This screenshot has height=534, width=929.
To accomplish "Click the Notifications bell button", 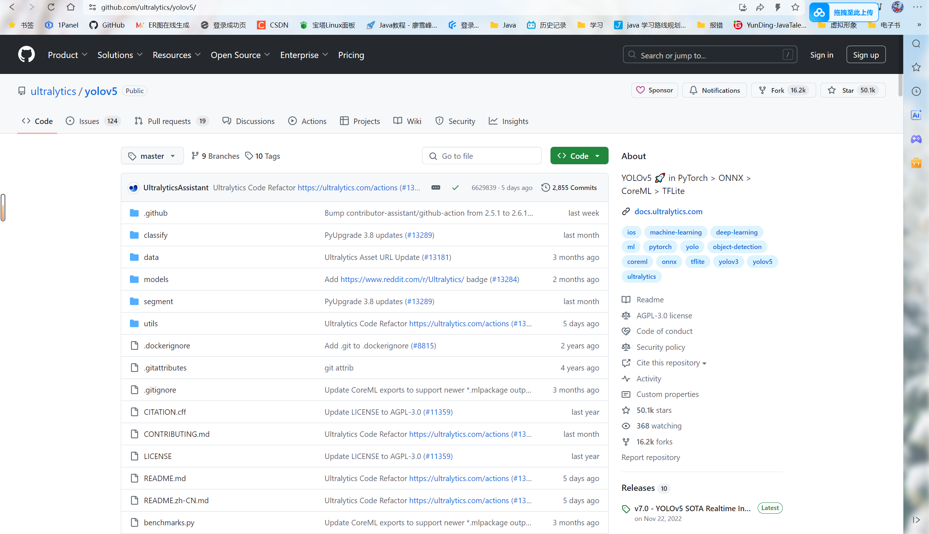I will (714, 90).
